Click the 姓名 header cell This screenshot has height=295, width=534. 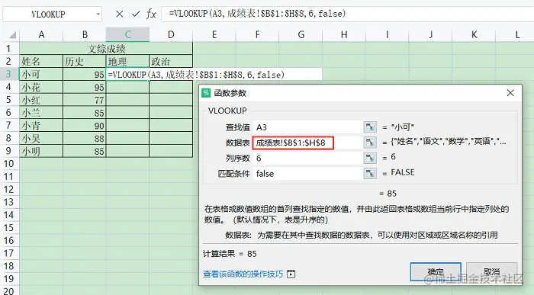click(41, 61)
